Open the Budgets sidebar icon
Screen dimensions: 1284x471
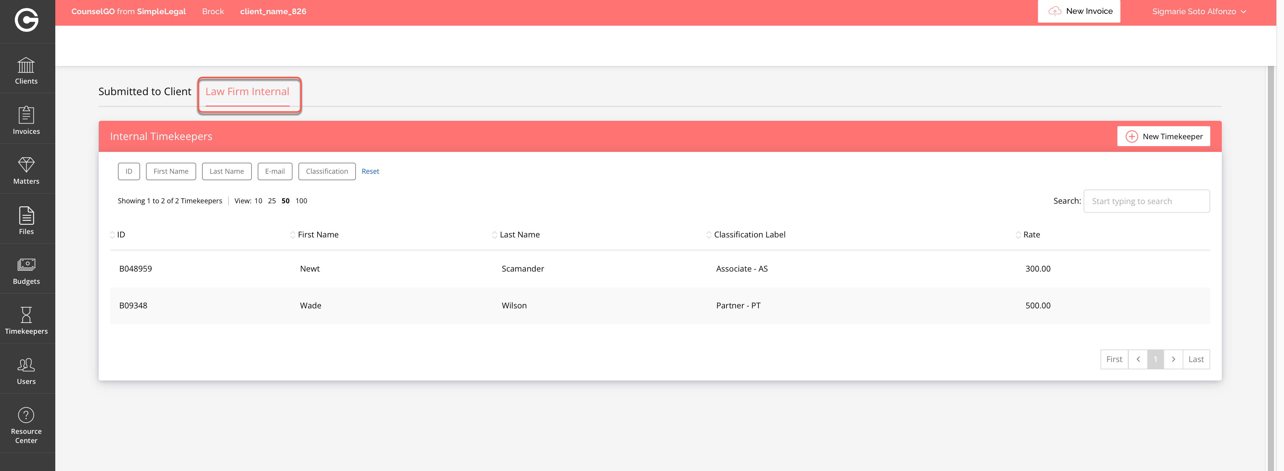26,270
